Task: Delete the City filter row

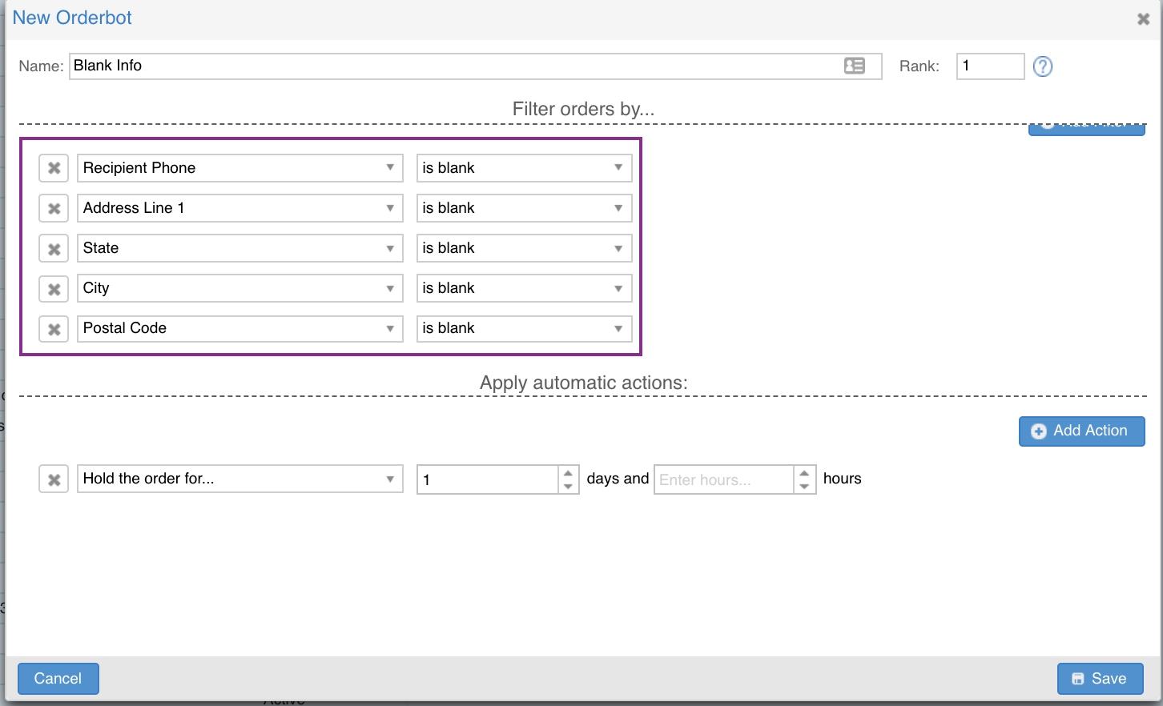Action: point(54,288)
